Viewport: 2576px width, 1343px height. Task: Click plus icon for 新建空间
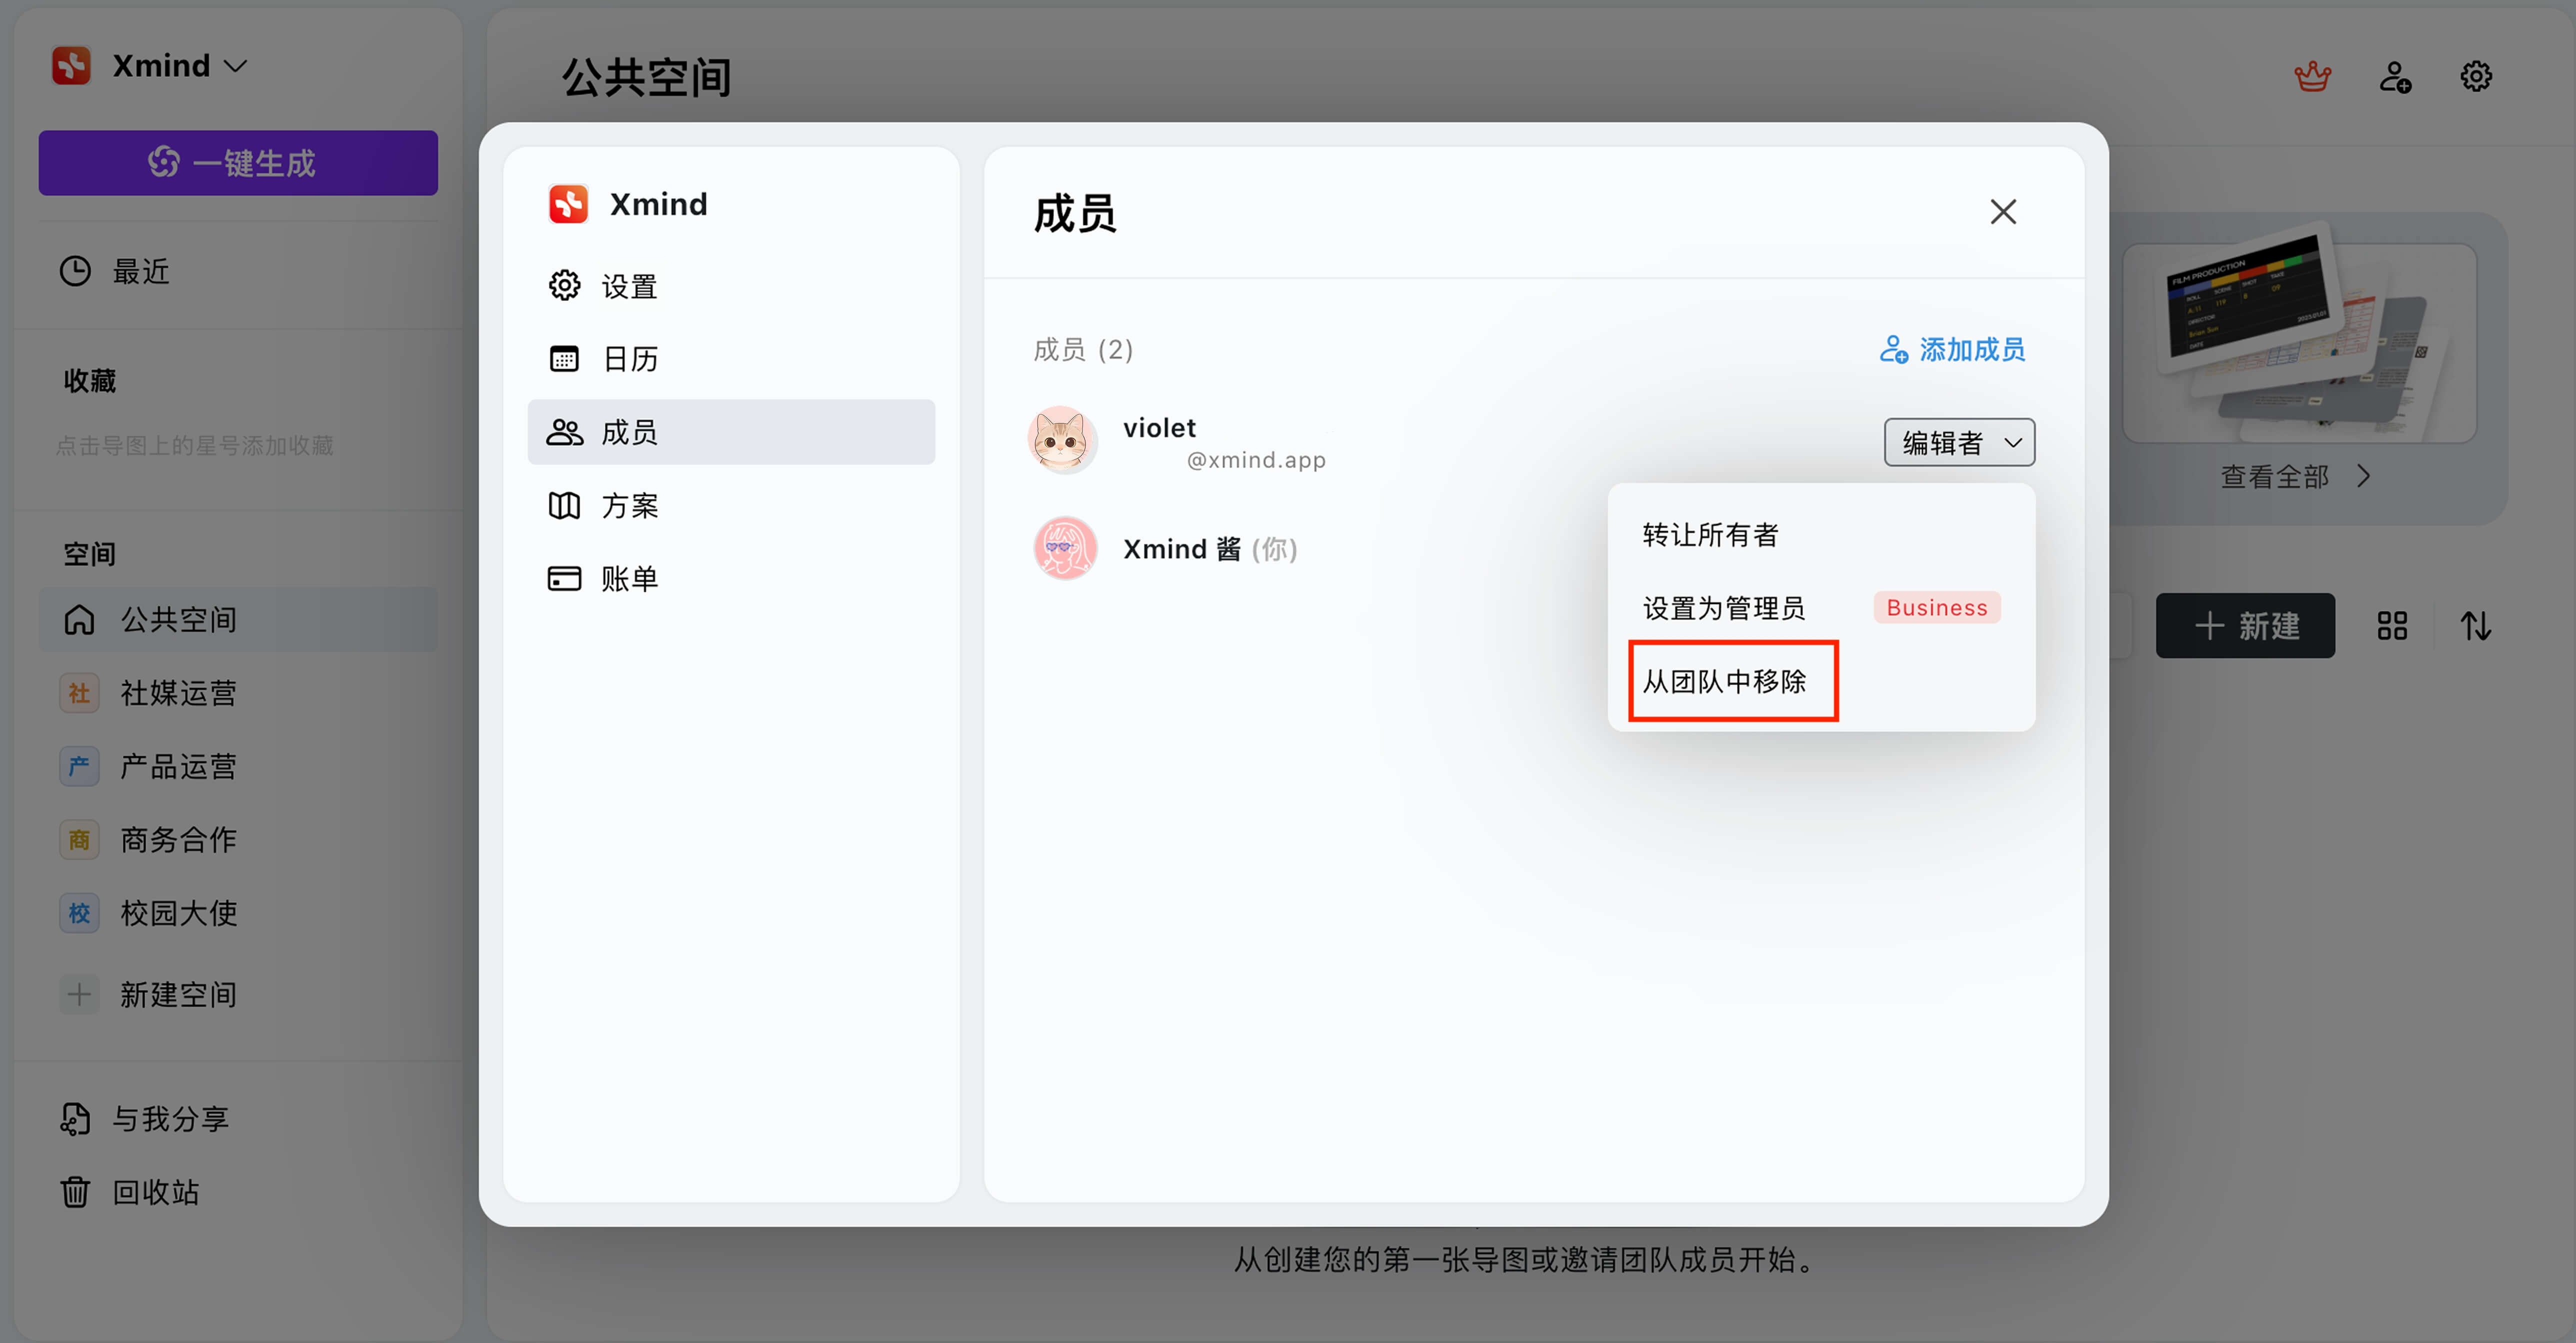(79, 994)
